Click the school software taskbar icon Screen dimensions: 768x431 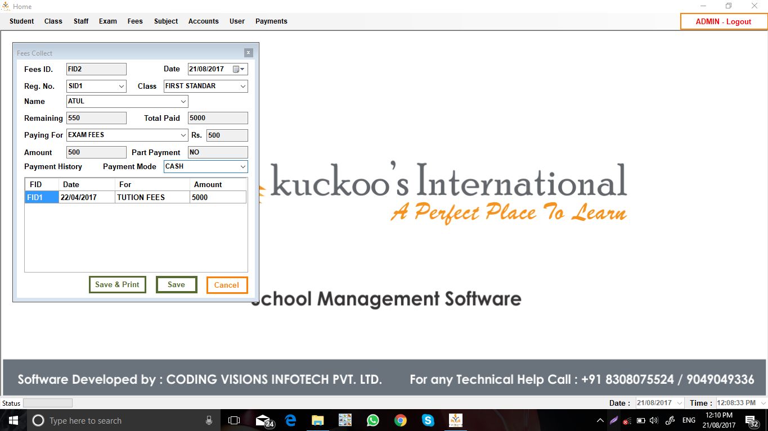(x=455, y=420)
